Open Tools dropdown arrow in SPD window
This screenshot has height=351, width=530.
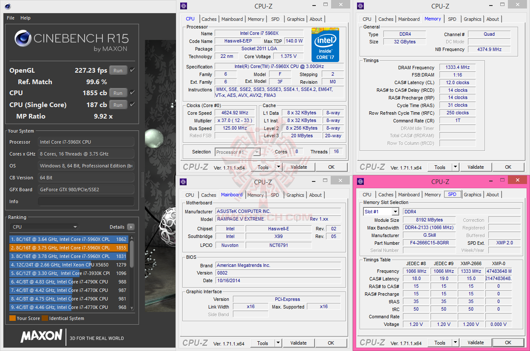pos(455,343)
